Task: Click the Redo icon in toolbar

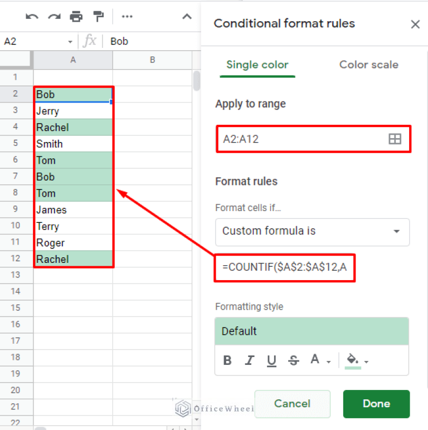Action: coord(54,17)
